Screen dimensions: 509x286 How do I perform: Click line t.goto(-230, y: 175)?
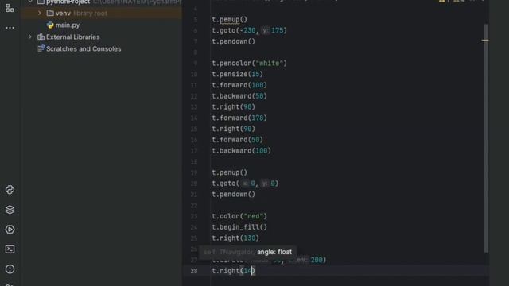click(249, 30)
